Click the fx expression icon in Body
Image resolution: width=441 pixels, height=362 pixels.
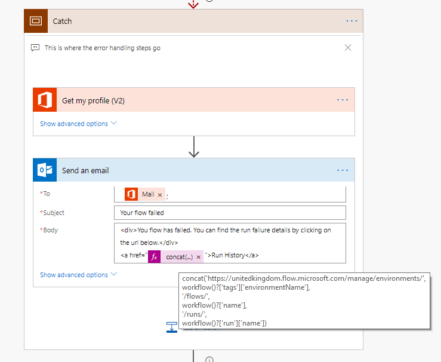(x=154, y=257)
